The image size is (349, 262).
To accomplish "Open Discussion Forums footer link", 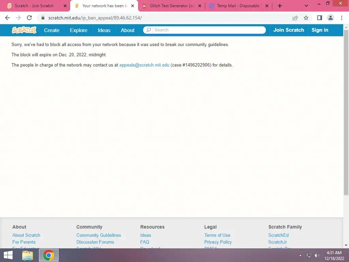I will coord(95,242).
